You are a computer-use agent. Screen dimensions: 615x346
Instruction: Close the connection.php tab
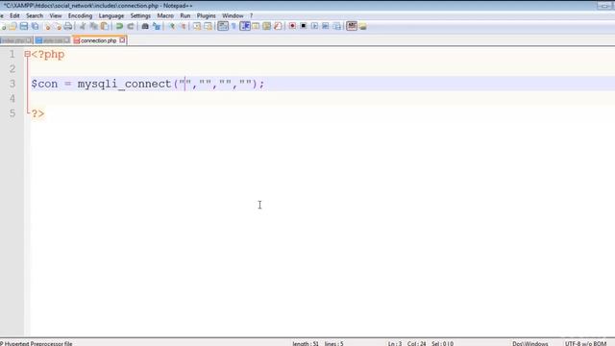coord(122,40)
